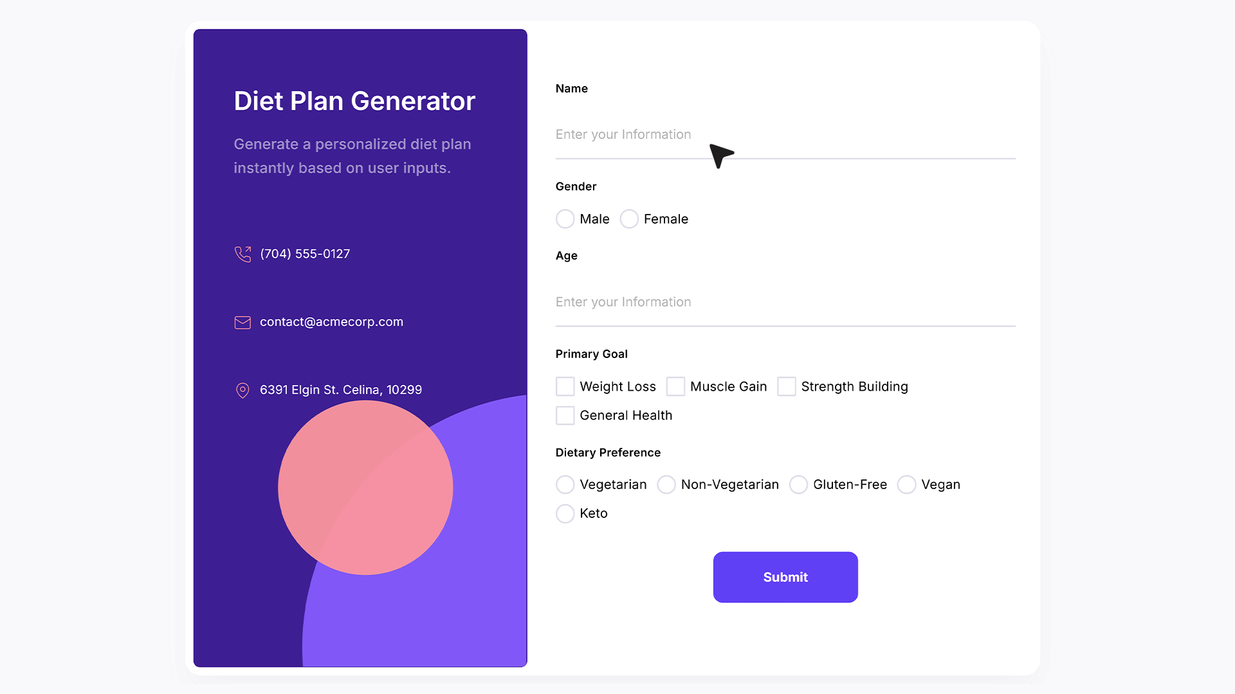Screen dimensions: 1235x694
Task: Click the 6391 Elgin St. address text
Action: point(341,390)
